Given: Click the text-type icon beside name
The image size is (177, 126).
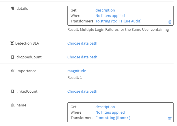Looking at the screenshot, I should [12, 105].
